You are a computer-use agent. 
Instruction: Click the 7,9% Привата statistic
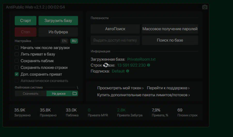(x=160, y=112)
